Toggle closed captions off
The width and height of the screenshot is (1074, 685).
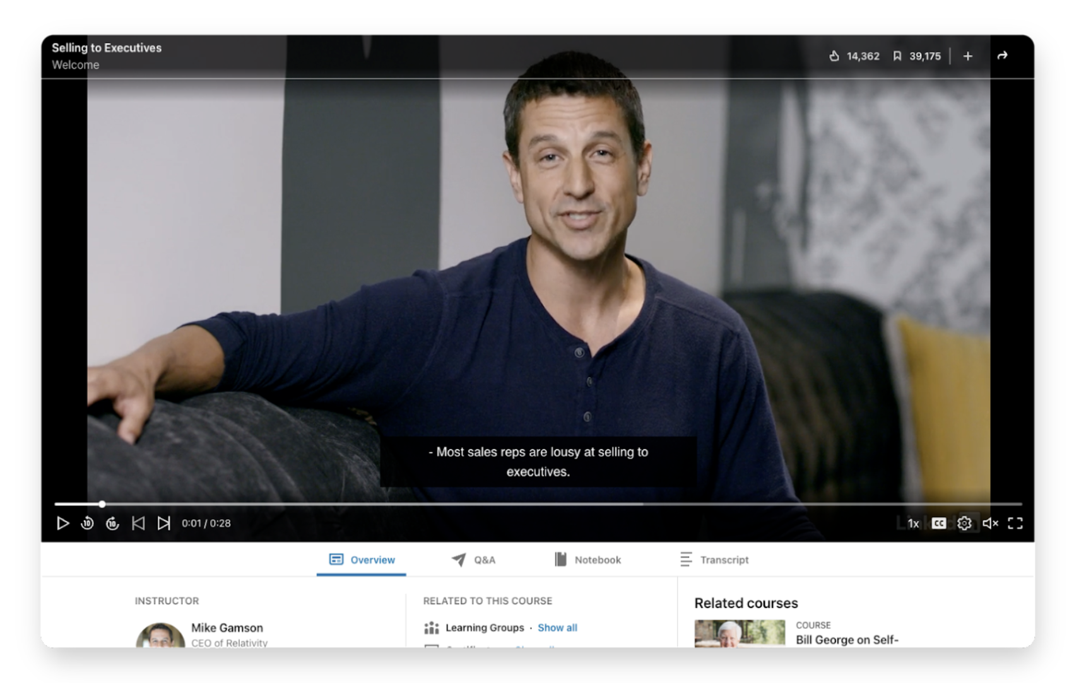pyautogui.click(x=938, y=523)
